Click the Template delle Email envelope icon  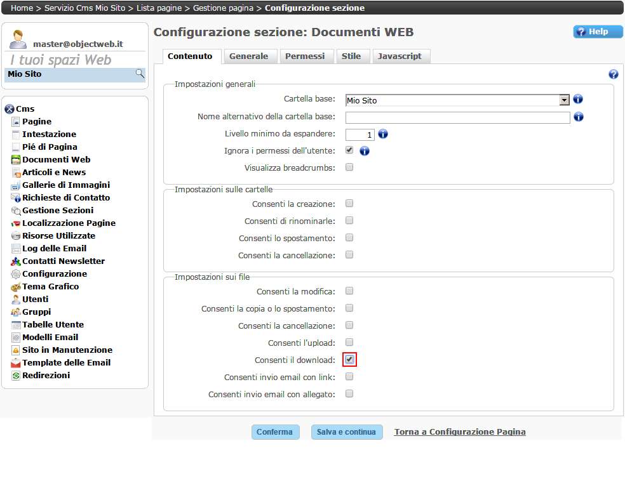tap(17, 363)
